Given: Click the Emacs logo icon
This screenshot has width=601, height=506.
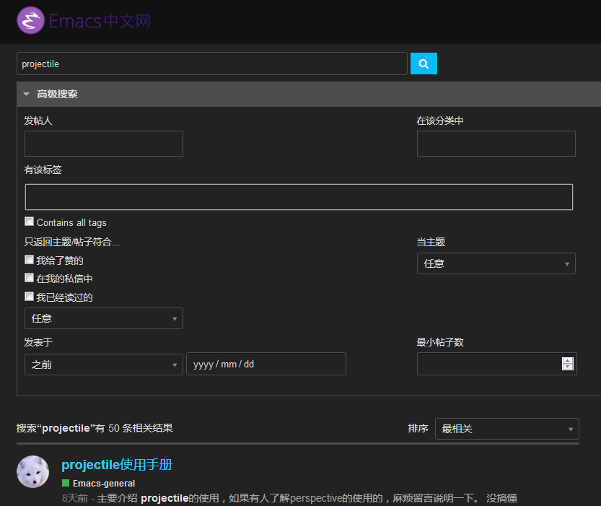Looking at the screenshot, I should tap(30, 21).
